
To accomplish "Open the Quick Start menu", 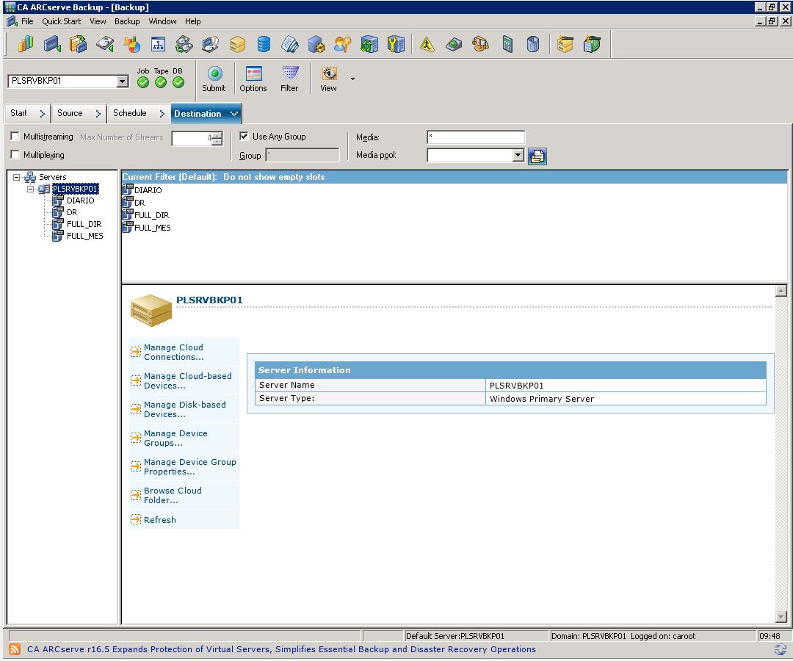I will pyautogui.click(x=61, y=21).
